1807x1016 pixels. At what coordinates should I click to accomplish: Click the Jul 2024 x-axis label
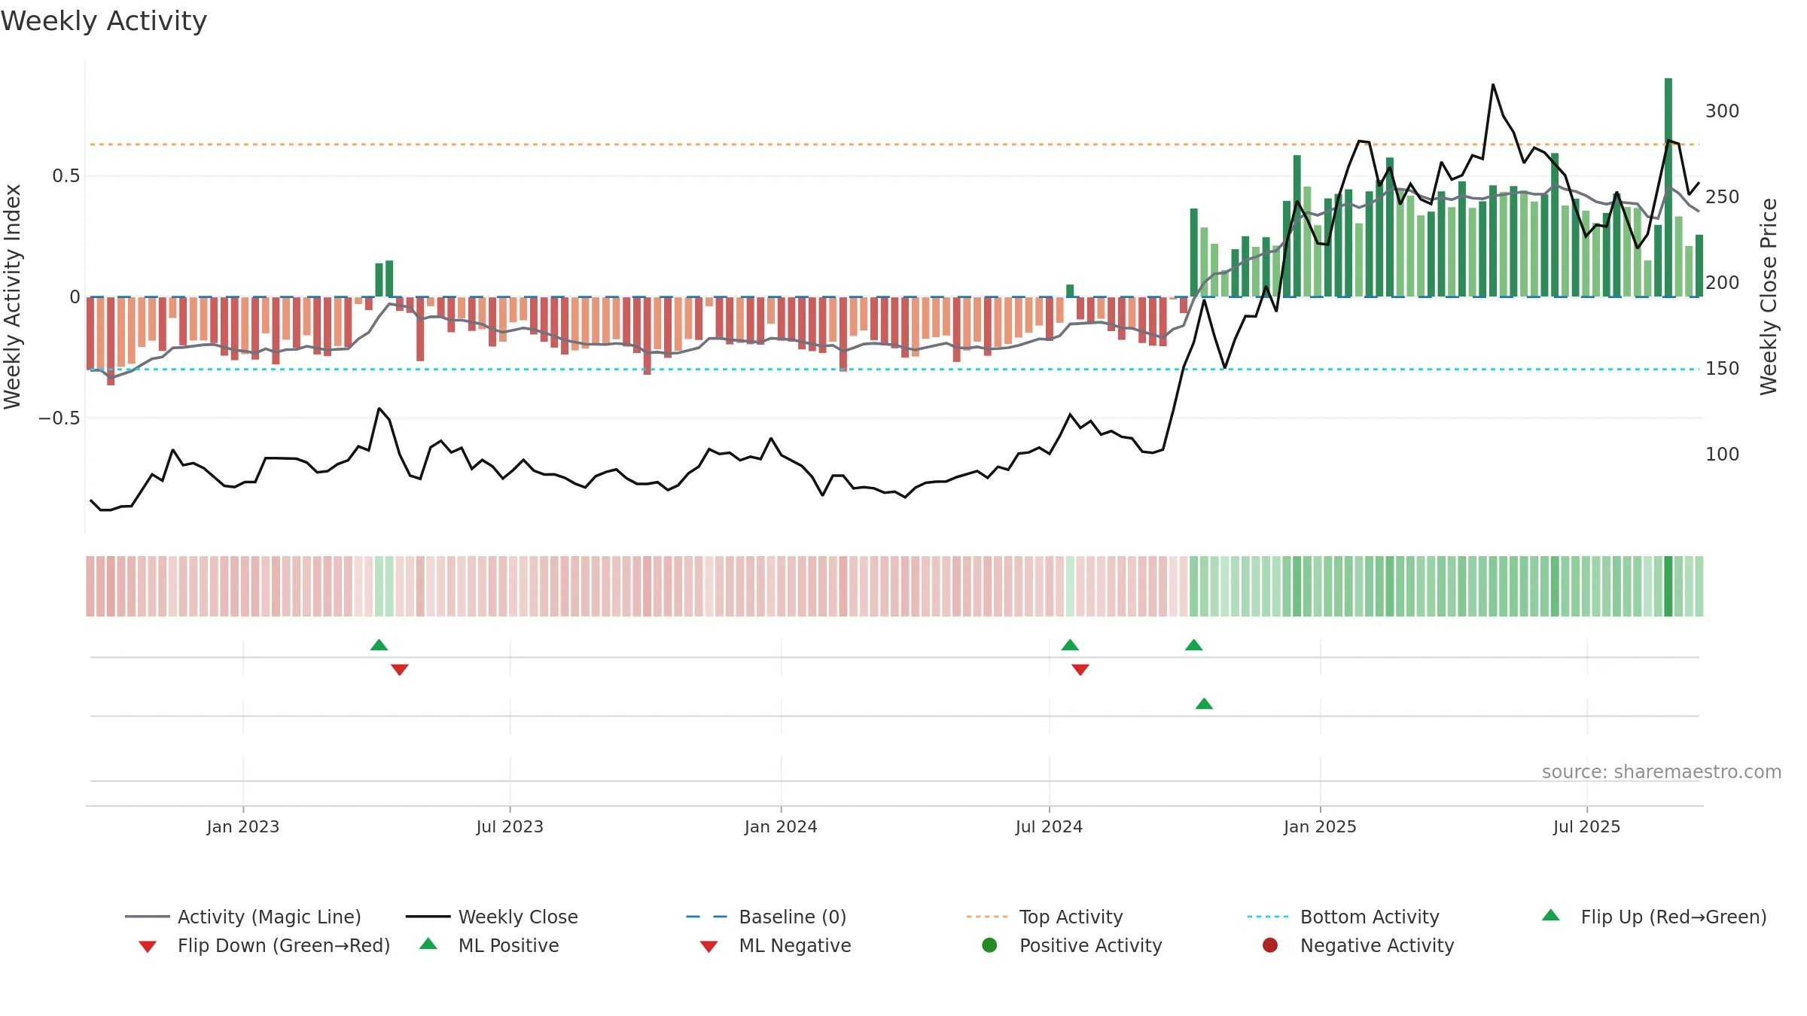[x=1049, y=826]
